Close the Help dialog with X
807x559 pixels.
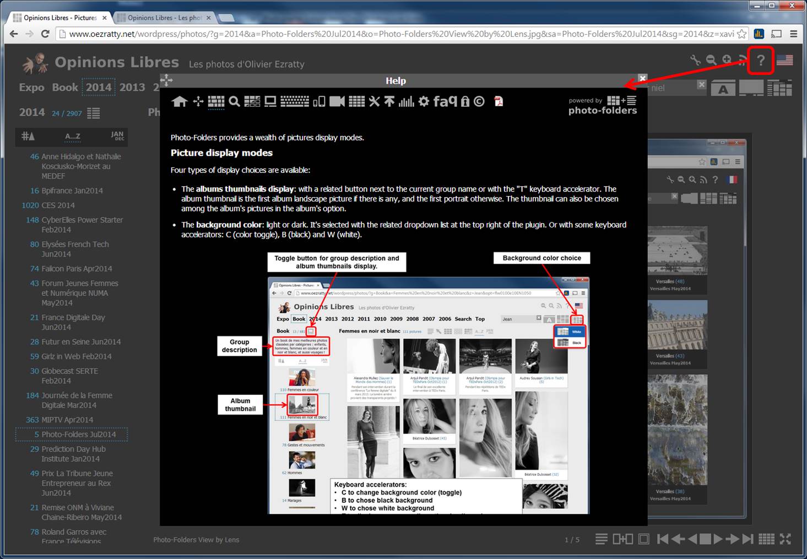click(x=642, y=79)
